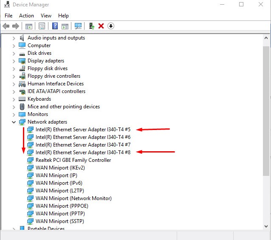Click the Device Manager title bar icon
The image size is (271, 240).
7,4
